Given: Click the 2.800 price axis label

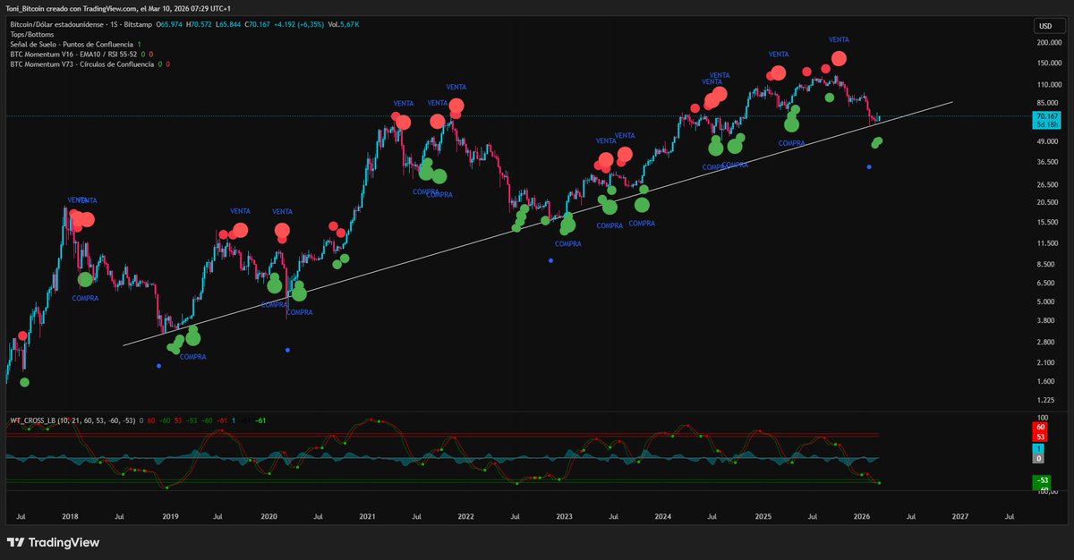Looking at the screenshot, I should pos(1044,342).
